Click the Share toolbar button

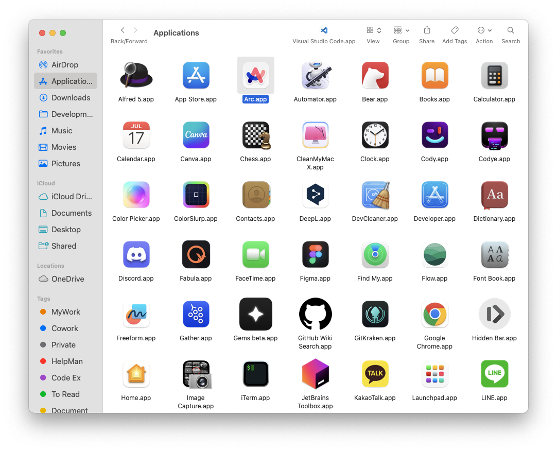427,30
